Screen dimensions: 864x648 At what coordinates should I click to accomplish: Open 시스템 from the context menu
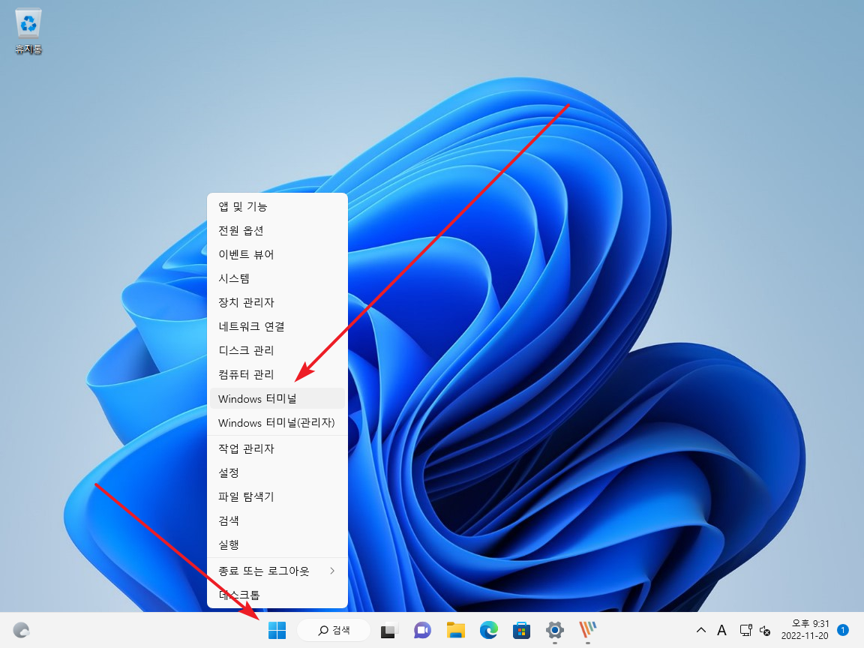[x=277, y=278]
